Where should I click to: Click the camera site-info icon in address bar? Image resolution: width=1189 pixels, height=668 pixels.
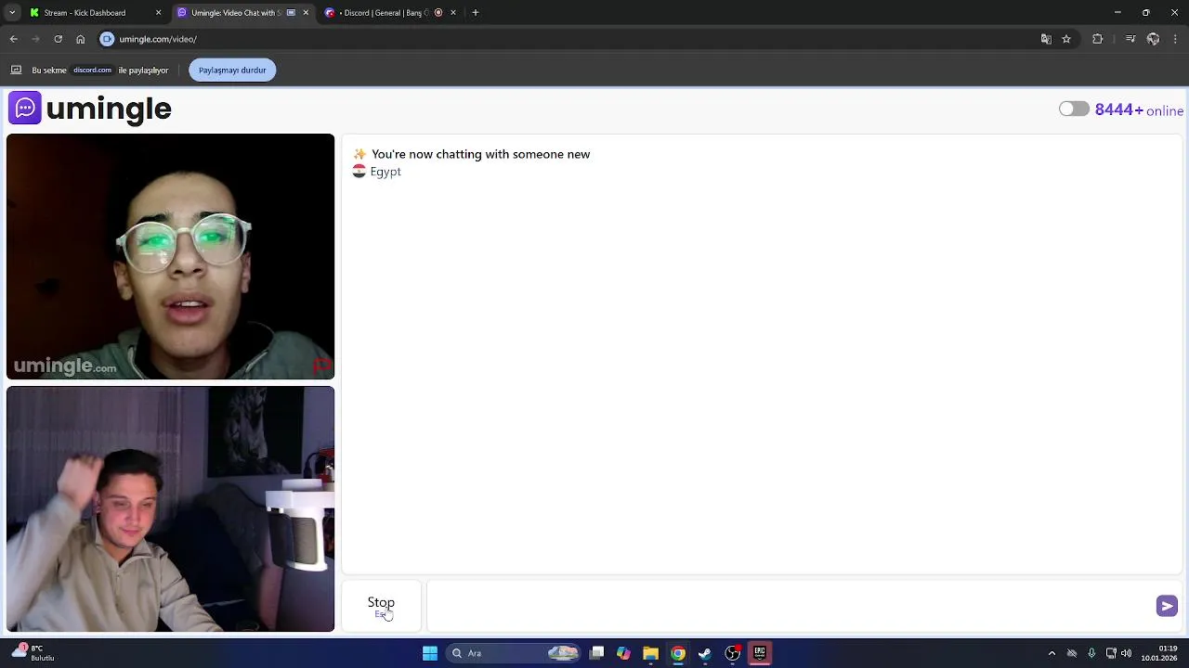107,39
